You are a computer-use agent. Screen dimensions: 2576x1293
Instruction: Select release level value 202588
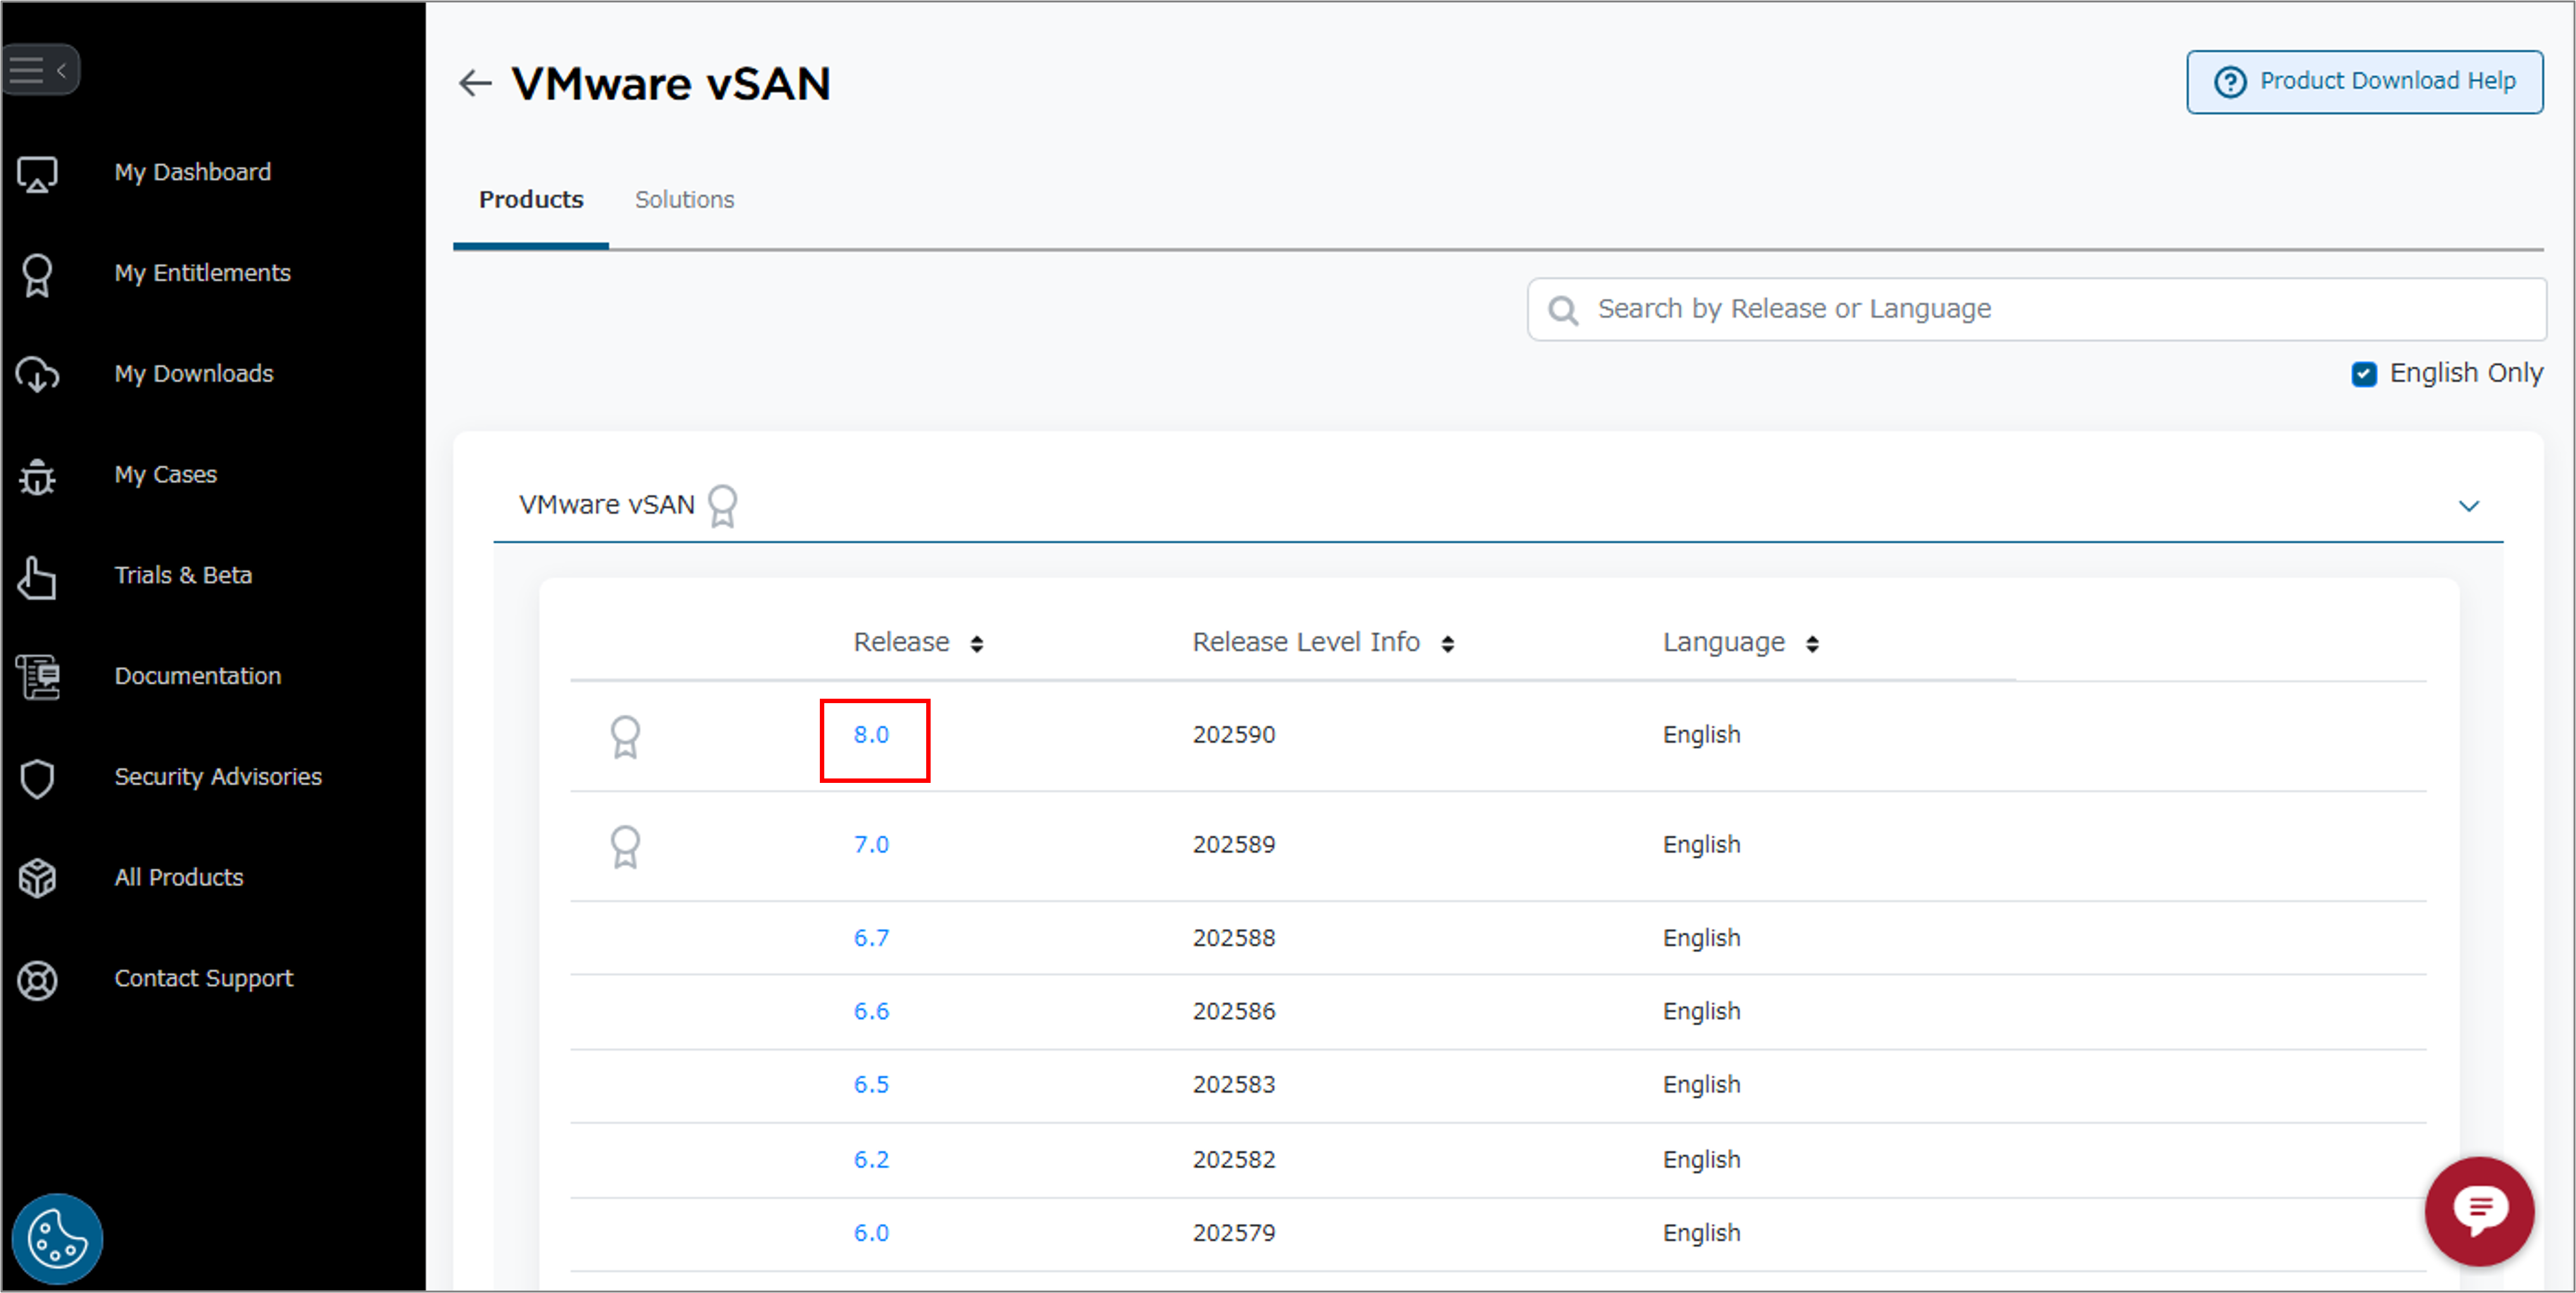coord(1234,938)
